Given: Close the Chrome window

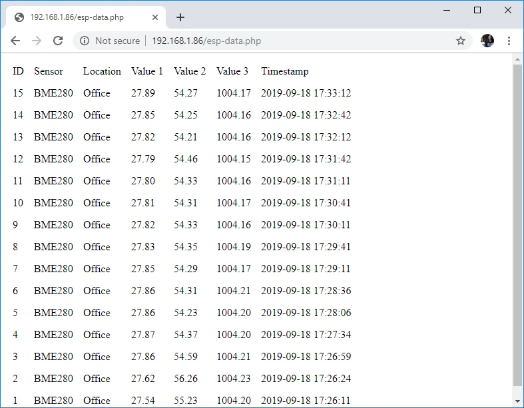Looking at the screenshot, I should [x=507, y=10].
